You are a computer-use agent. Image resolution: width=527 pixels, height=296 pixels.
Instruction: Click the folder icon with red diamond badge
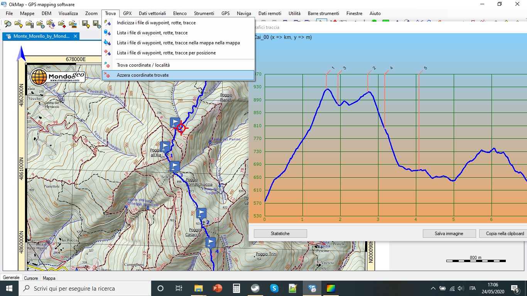coord(62,24)
